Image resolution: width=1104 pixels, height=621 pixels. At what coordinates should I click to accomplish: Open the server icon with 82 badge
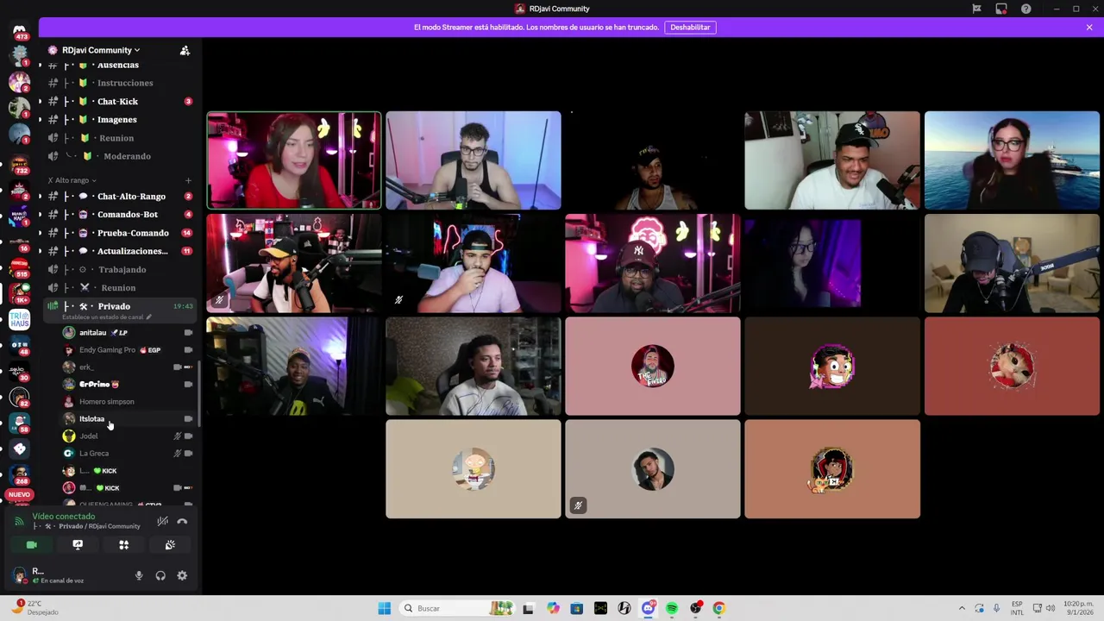click(19, 398)
